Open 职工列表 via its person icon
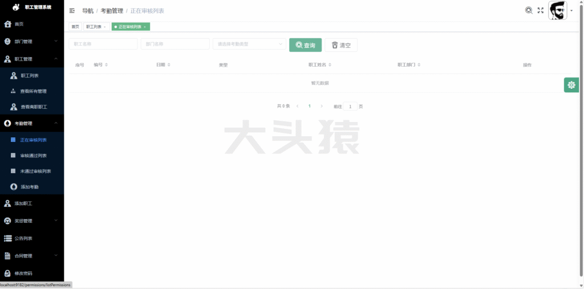 (x=14, y=76)
